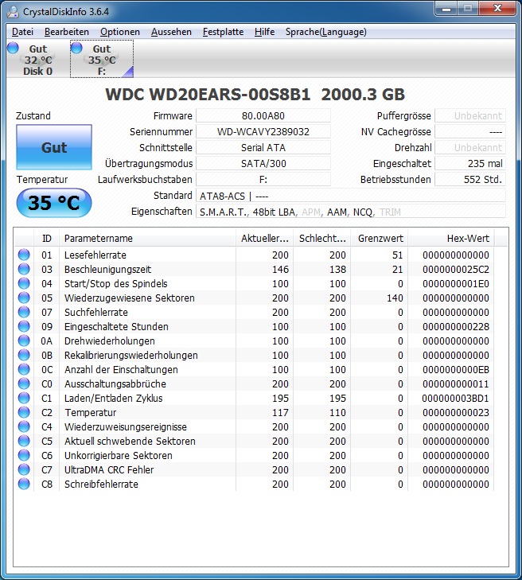522x580 pixels.
Task: Click hex value 0000000025C2
Action: click(x=456, y=269)
